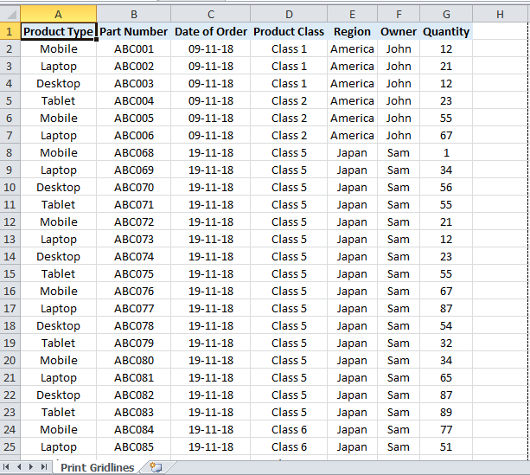Go to first sheet navigation arrow
This screenshot has height=475, width=530.
tap(6, 467)
